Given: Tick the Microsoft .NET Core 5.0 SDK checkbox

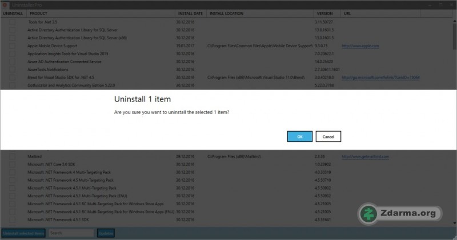Looking at the screenshot, I should click(12, 164).
